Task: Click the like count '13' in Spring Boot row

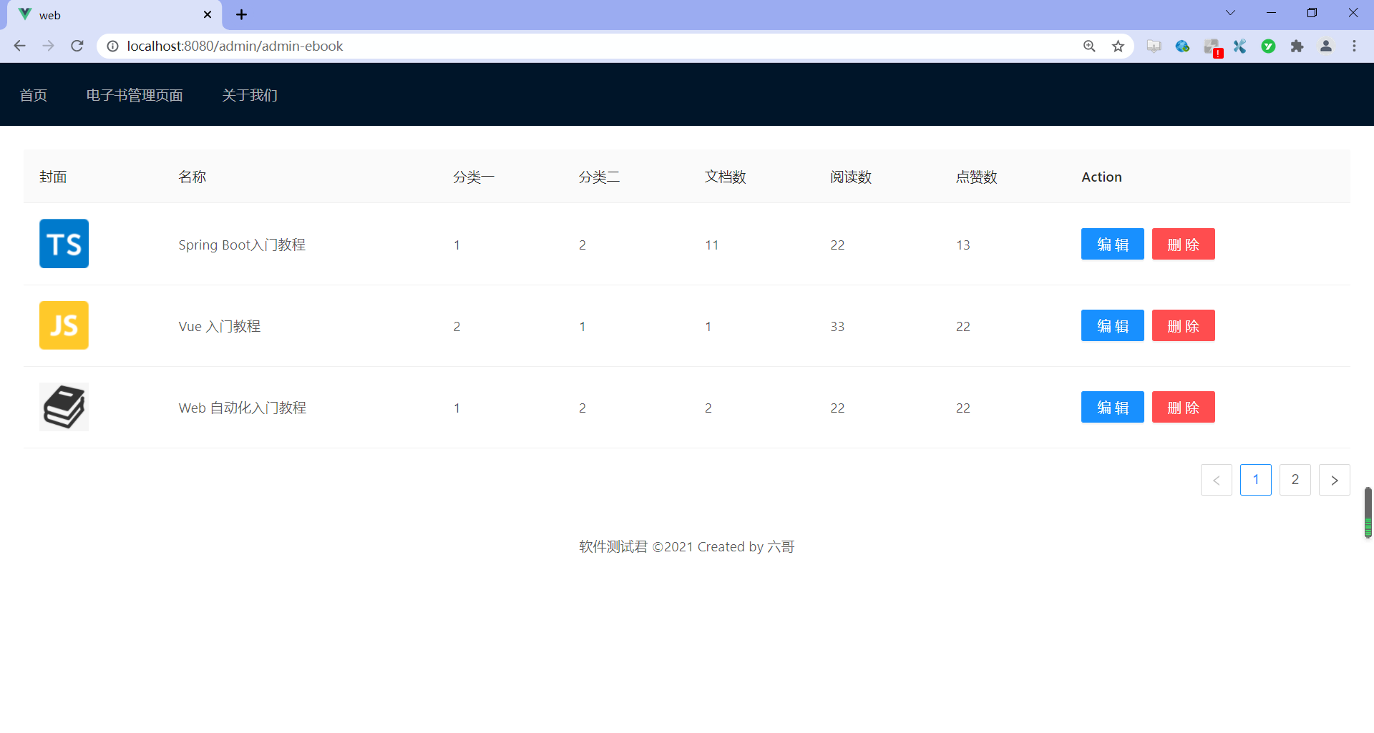Action: [963, 245]
